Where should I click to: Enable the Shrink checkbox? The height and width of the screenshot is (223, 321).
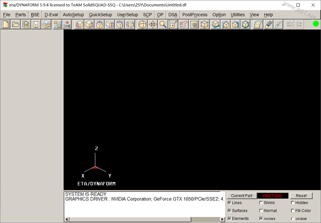pyautogui.click(x=261, y=203)
